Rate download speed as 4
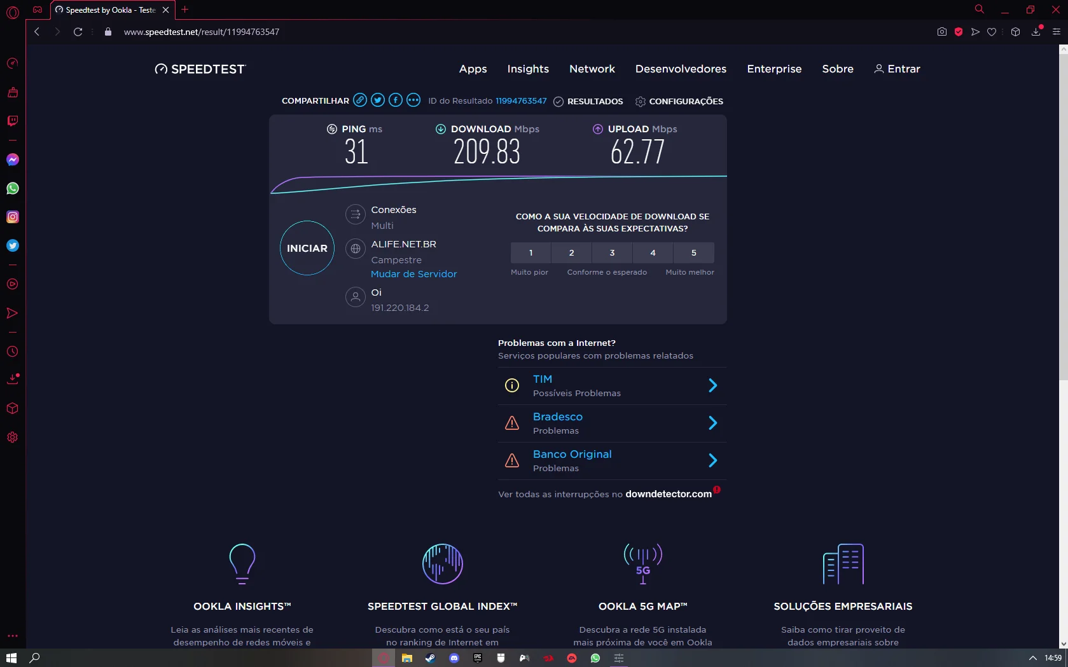The height and width of the screenshot is (667, 1068). pos(653,252)
